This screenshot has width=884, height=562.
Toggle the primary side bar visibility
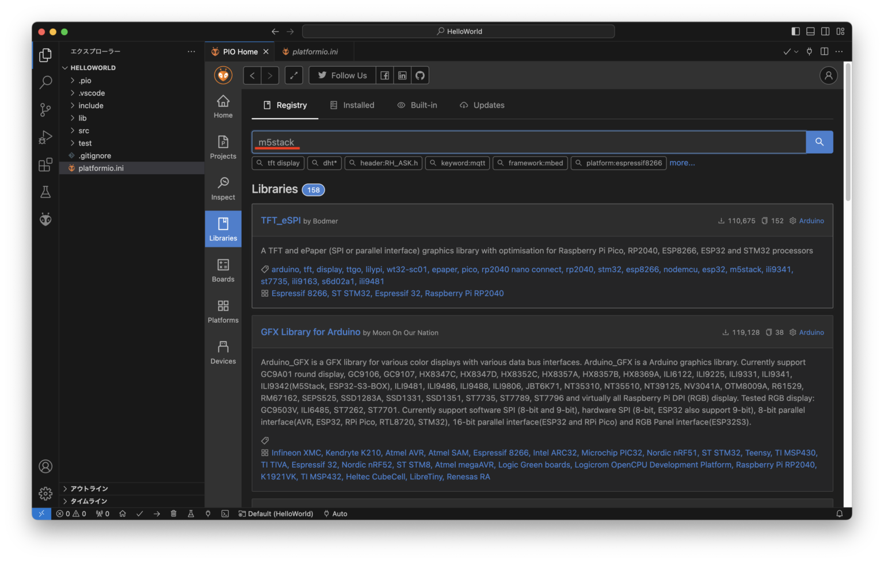795,31
